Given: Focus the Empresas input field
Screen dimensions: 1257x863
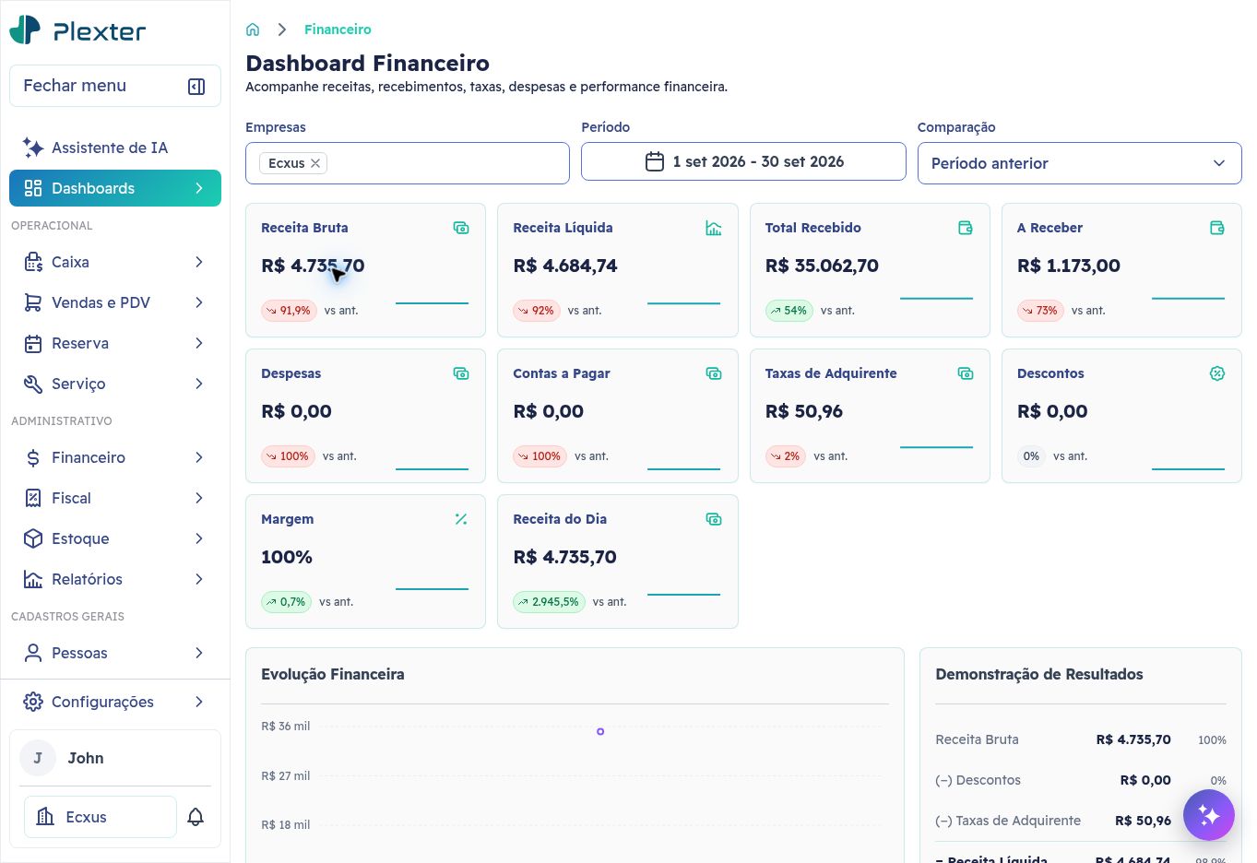Looking at the screenshot, I should tap(408, 163).
